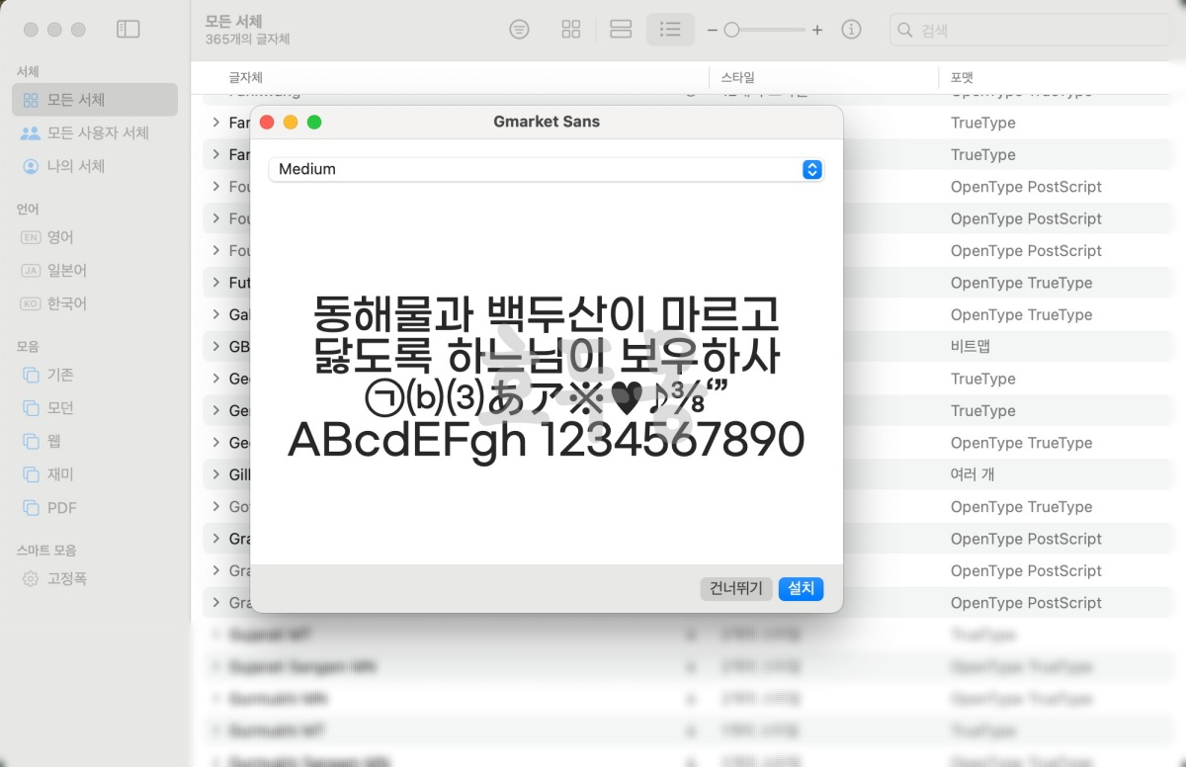
Task: Expand the font row starting with Gill
Action: (216, 474)
